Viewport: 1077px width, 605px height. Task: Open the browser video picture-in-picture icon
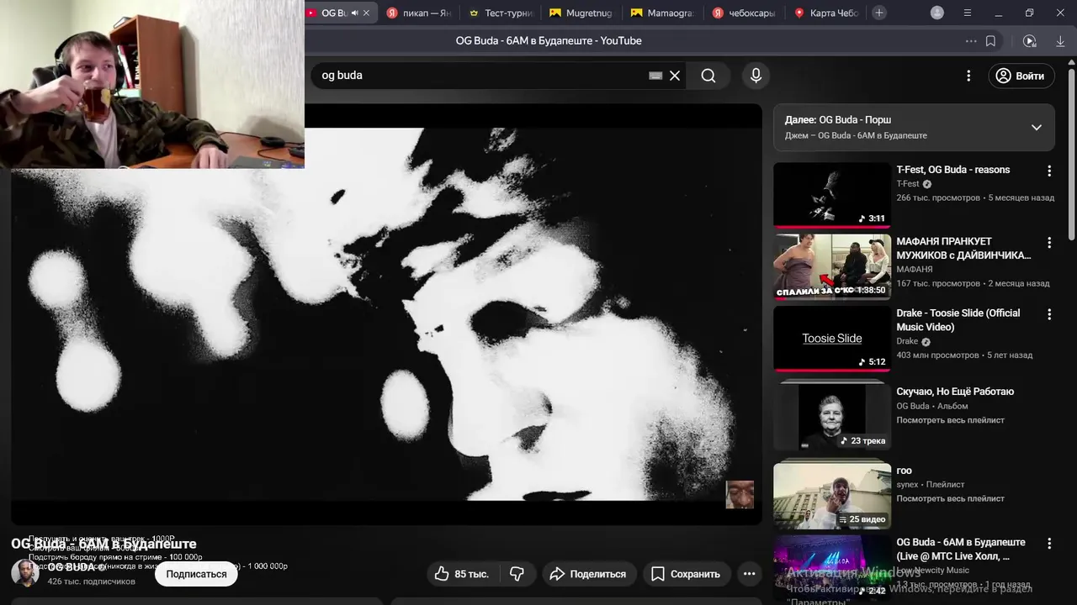click(1029, 41)
